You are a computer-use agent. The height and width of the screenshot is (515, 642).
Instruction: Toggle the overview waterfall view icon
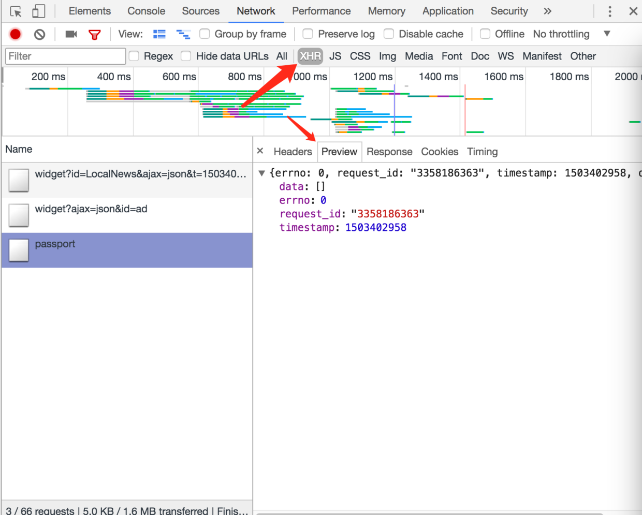click(x=183, y=34)
